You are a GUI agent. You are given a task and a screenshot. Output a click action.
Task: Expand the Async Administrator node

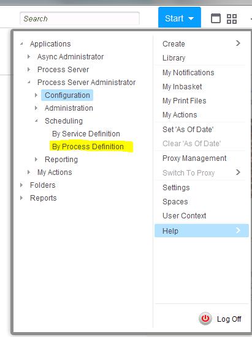click(x=29, y=57)
